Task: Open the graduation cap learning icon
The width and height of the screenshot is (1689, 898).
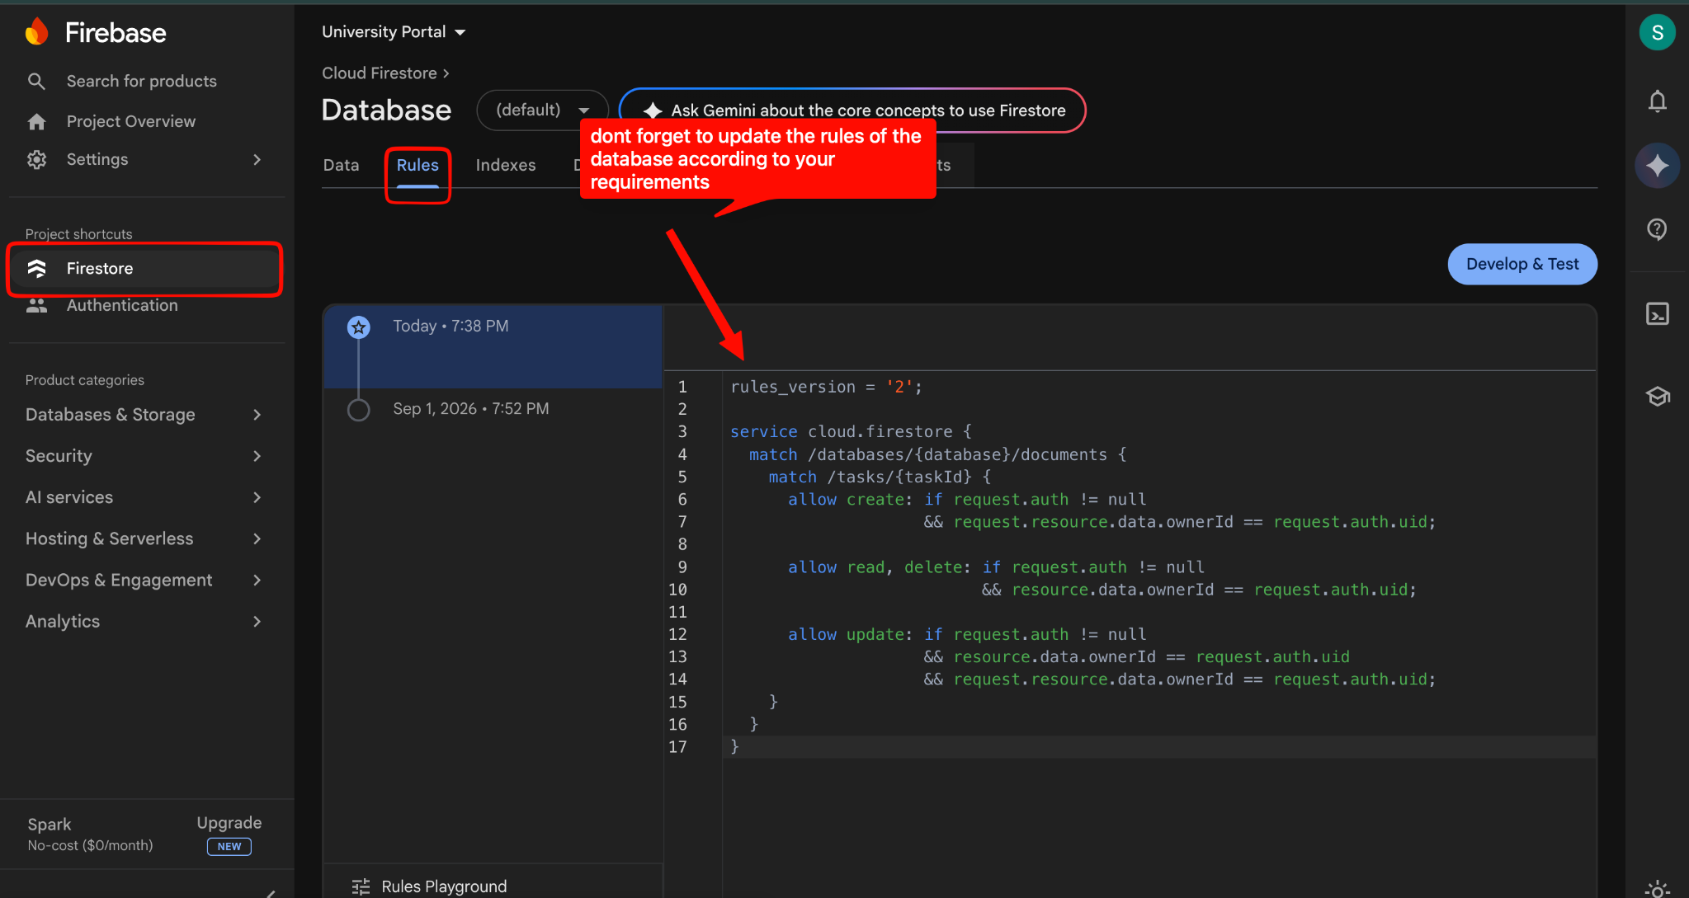Action: click(x=1658, y=396)
